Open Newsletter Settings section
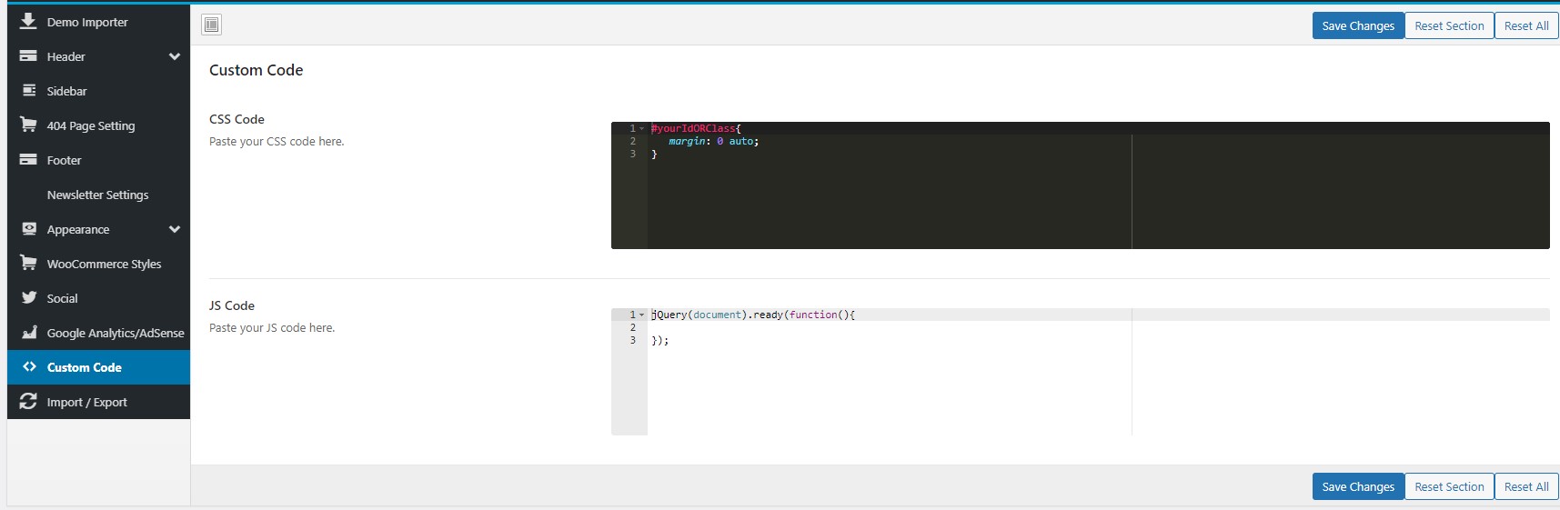 98,195
